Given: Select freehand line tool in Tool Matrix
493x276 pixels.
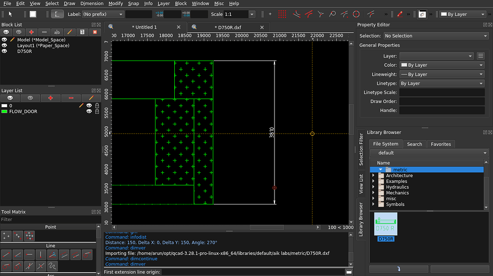Looking at the screenshot, I should pos(52,266).
